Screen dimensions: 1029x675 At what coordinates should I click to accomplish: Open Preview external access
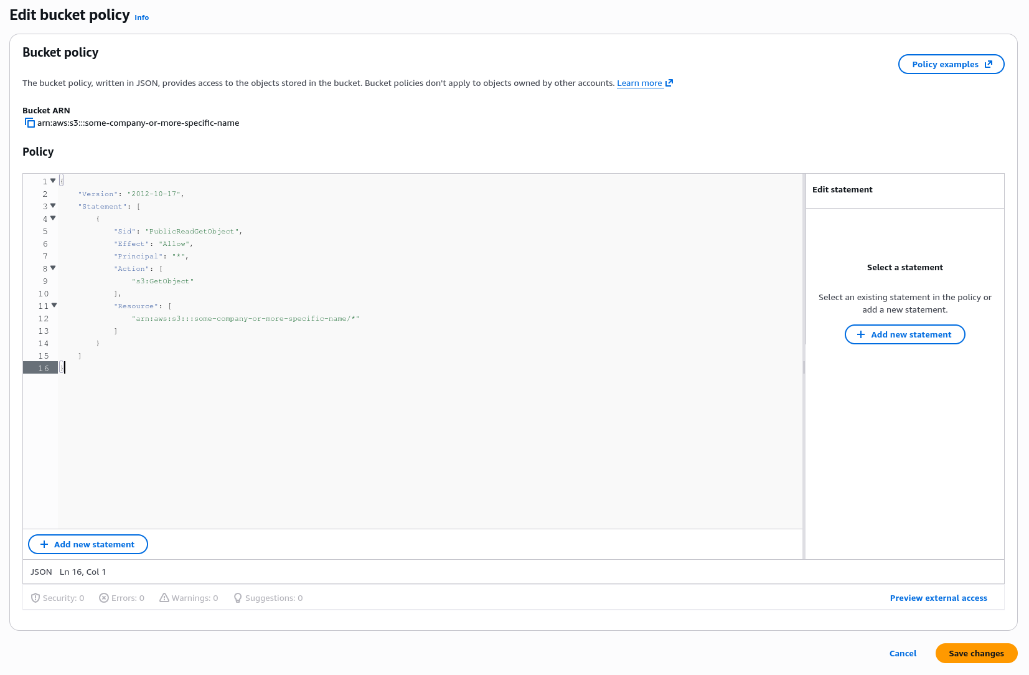[938, 598]
